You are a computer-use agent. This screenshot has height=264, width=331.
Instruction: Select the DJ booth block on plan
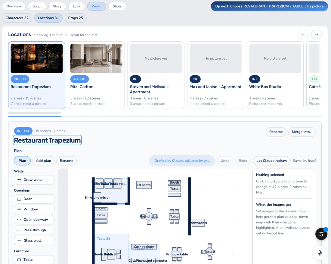[144, 185]
